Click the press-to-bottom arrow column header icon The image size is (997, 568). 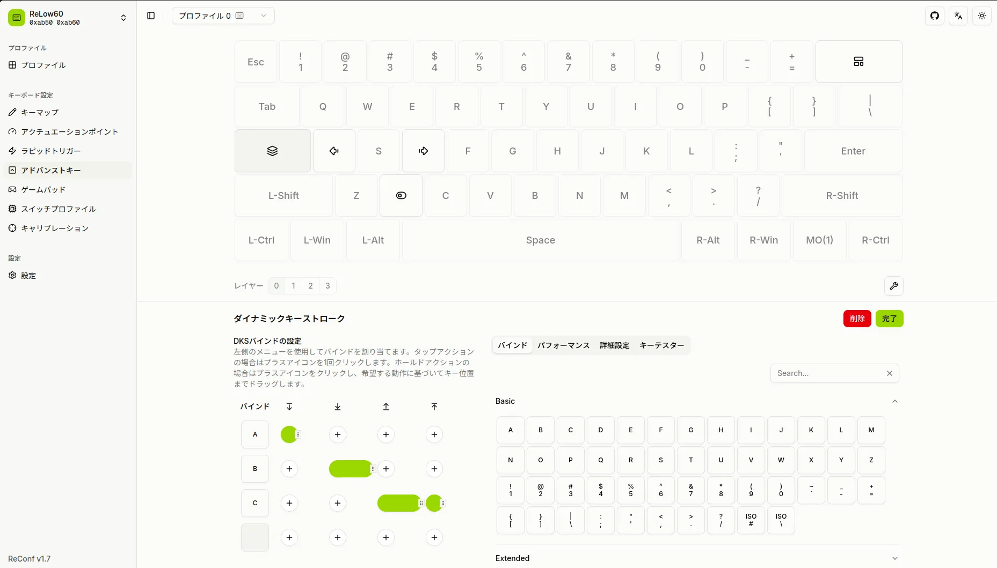[289, 407]
